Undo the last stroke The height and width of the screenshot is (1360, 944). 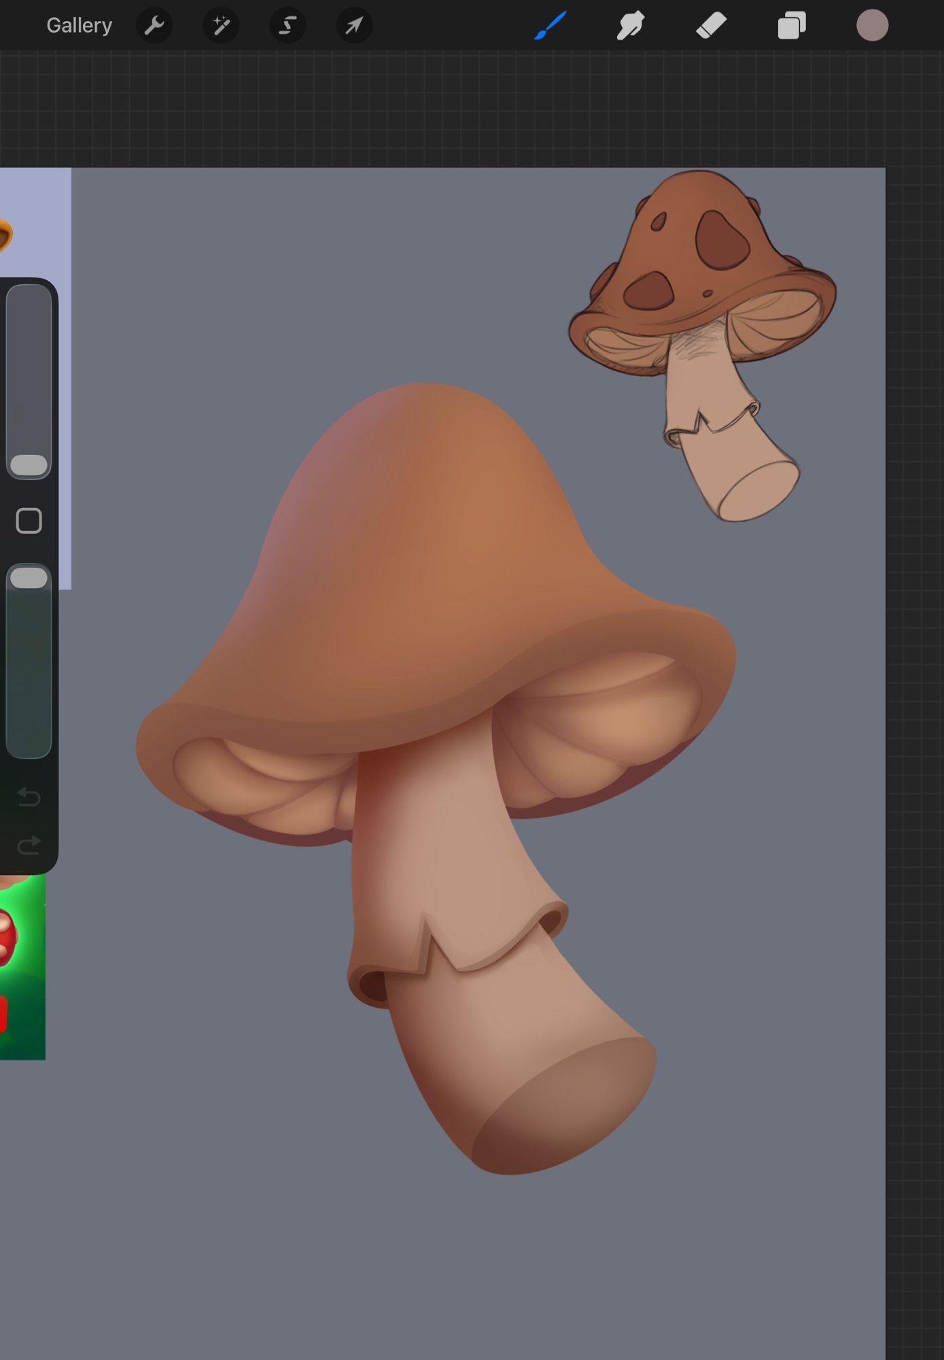(29, 796)
